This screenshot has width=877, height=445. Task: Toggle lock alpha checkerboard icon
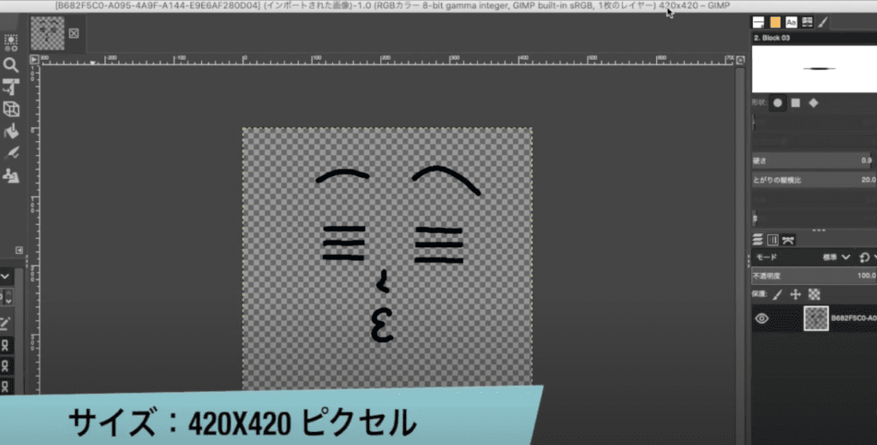point(814,294)
